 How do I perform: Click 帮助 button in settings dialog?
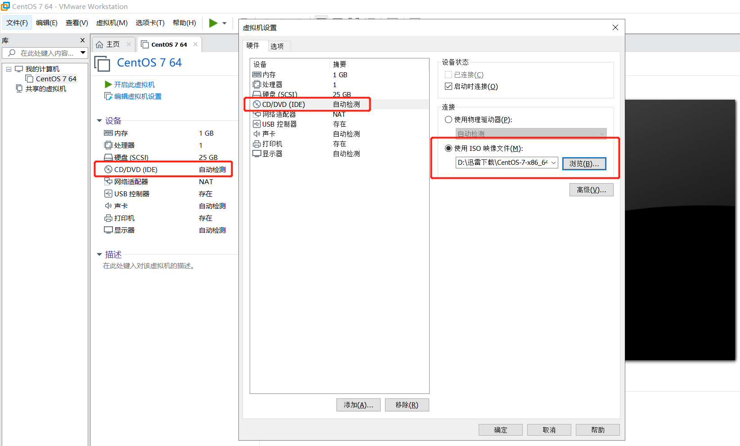point(598,430)
